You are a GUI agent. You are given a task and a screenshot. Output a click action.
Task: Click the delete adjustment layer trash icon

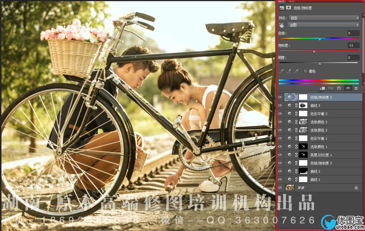356,88
